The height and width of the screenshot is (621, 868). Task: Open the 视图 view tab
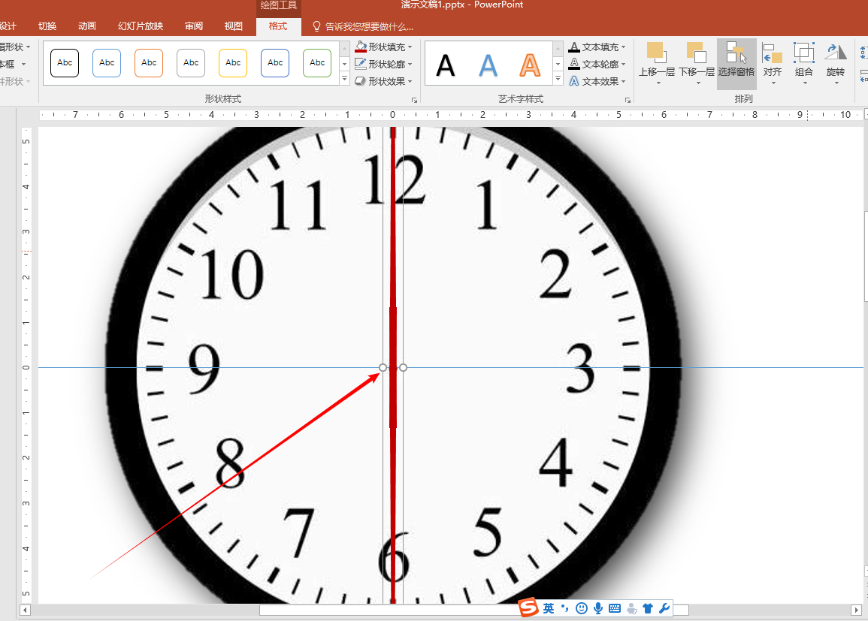[x=233, y=26]
